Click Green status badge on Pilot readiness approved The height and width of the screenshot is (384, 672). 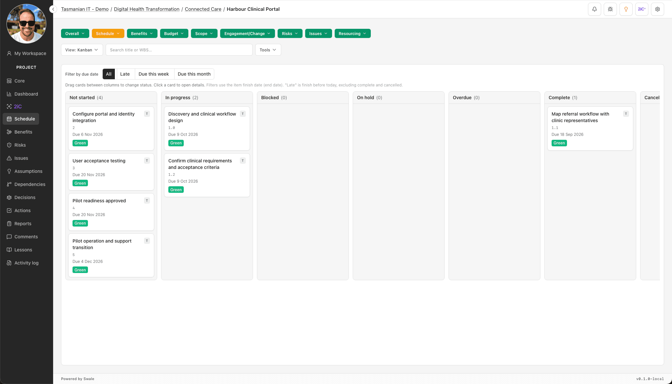(80, 223)
